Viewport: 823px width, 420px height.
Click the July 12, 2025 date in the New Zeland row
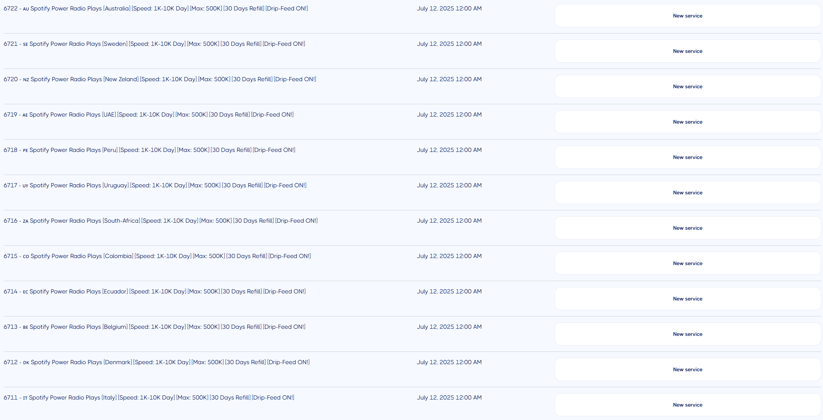[449, 79]
